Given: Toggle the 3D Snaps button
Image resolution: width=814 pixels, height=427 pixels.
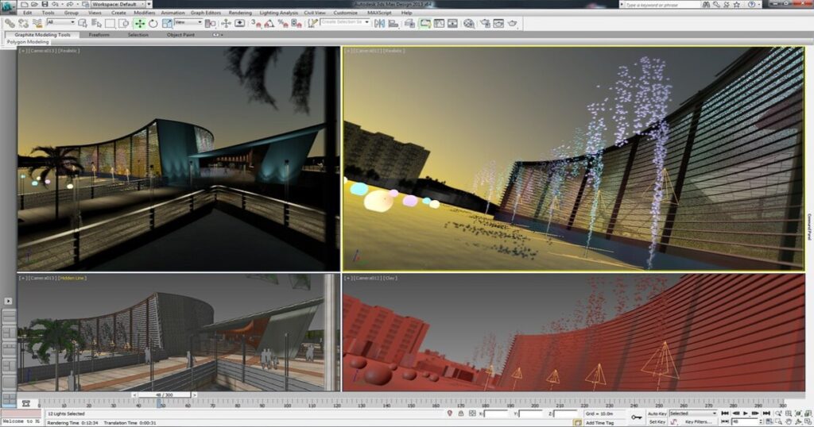Looking at the screenshot, I should coord(255,23).
